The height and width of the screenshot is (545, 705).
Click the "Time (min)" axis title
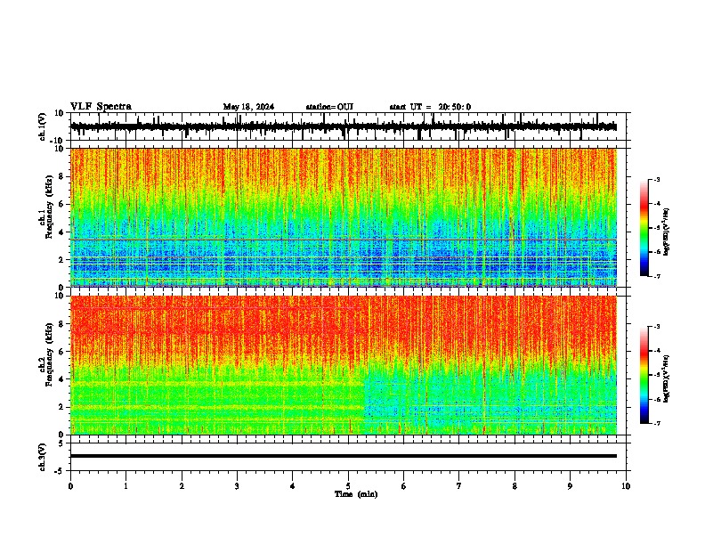point(356,494)
